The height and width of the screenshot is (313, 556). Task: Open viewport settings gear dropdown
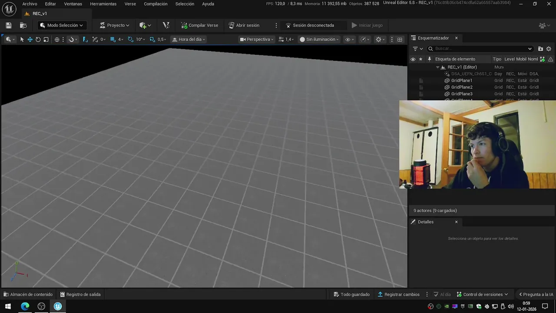381,39
